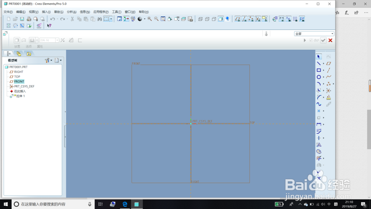Screen dimensions: 371x209
Task: Click the refit view icon
Action: 163,19
